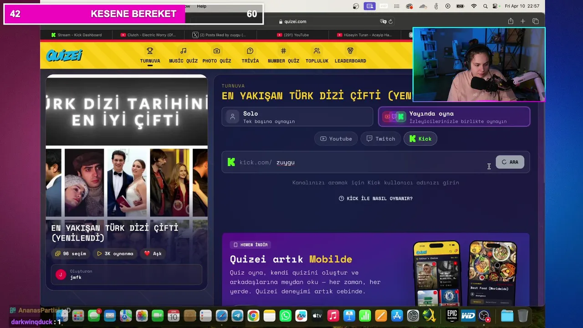Screen dimensions: 583x328
Task: Open Apple TV from the dock
Action: 317,315
